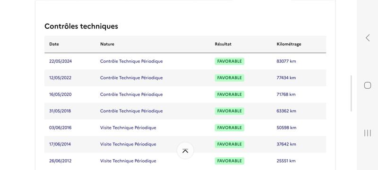Click the 83077 km mileage value
The width and height of the screenshot is (378, 170).
[286, 61]
